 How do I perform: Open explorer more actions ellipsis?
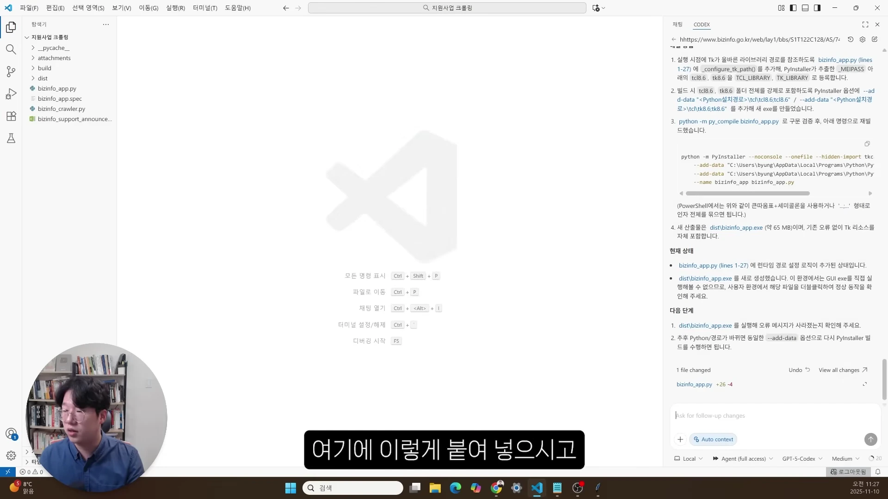point(106,24)
